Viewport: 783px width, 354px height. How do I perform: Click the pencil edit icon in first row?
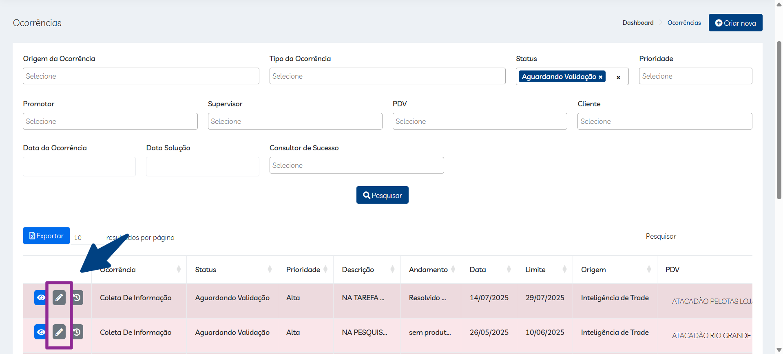click(59, 298)
